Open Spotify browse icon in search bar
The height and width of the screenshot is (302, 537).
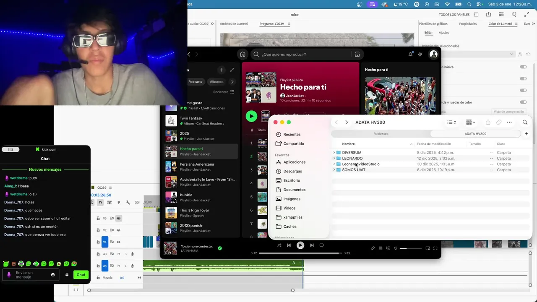pos(357,54)
